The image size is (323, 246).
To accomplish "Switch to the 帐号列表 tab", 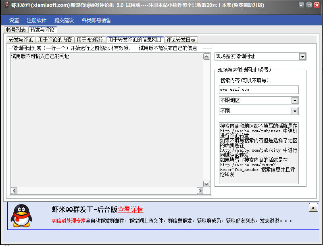I will [x=16, y=30].
